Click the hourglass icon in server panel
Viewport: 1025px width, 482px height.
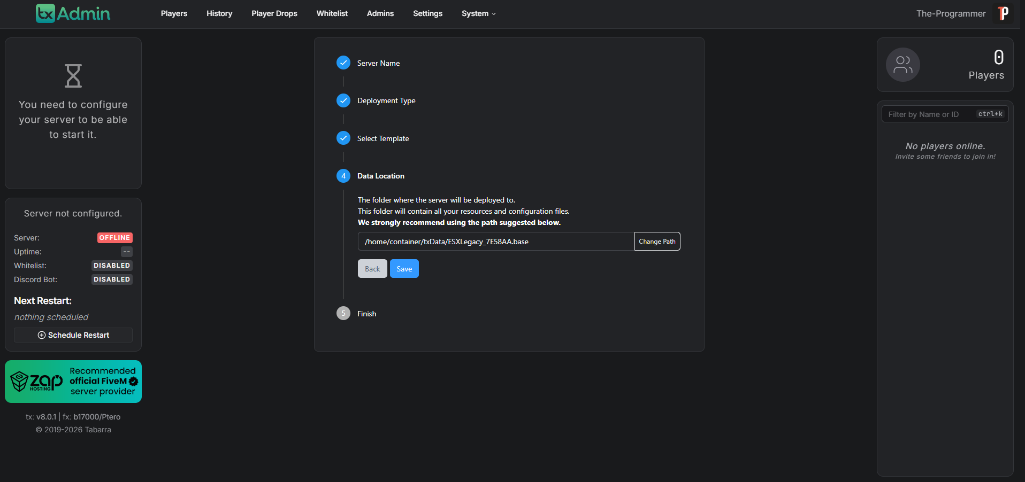point(73,76)
